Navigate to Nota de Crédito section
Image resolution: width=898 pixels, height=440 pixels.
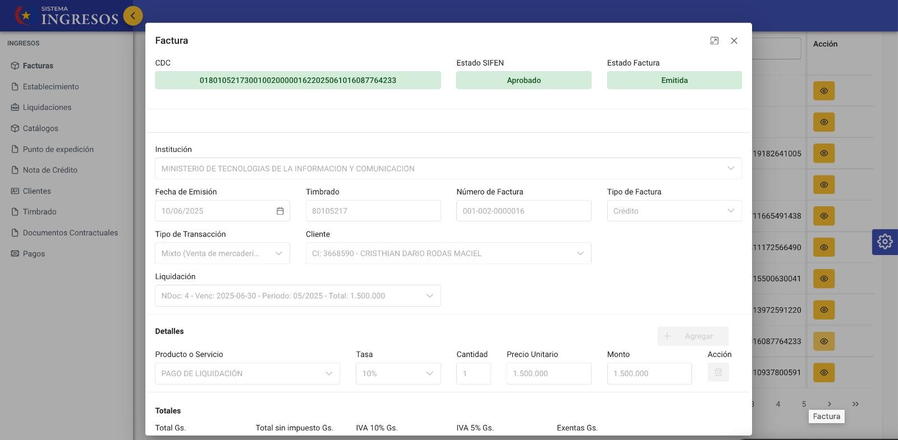(50, 170)
